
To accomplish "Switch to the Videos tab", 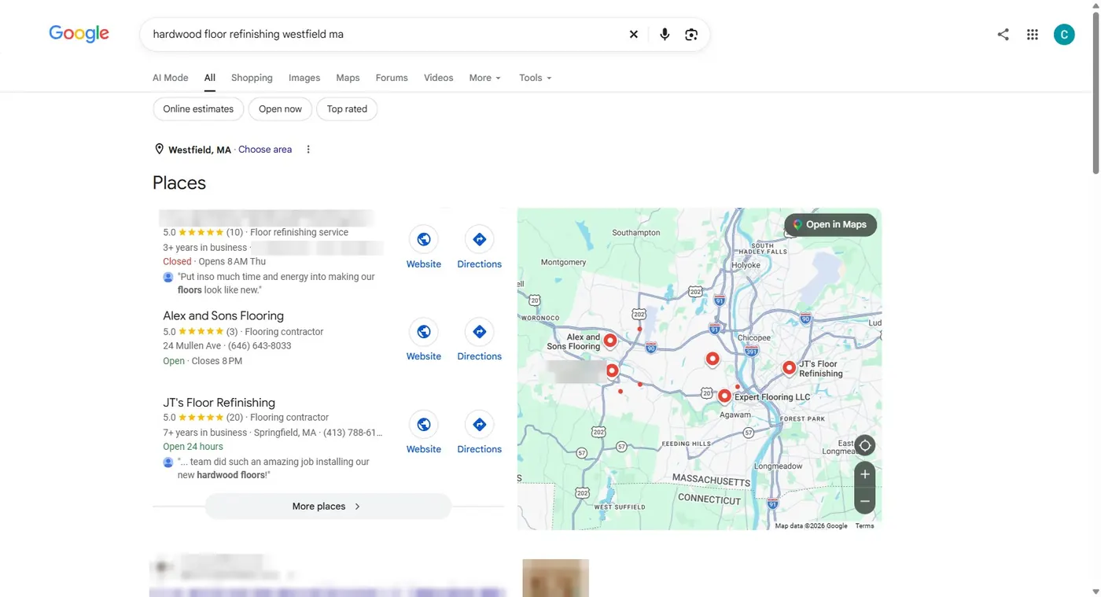I will pyautogui.click(x=438, y=78).
